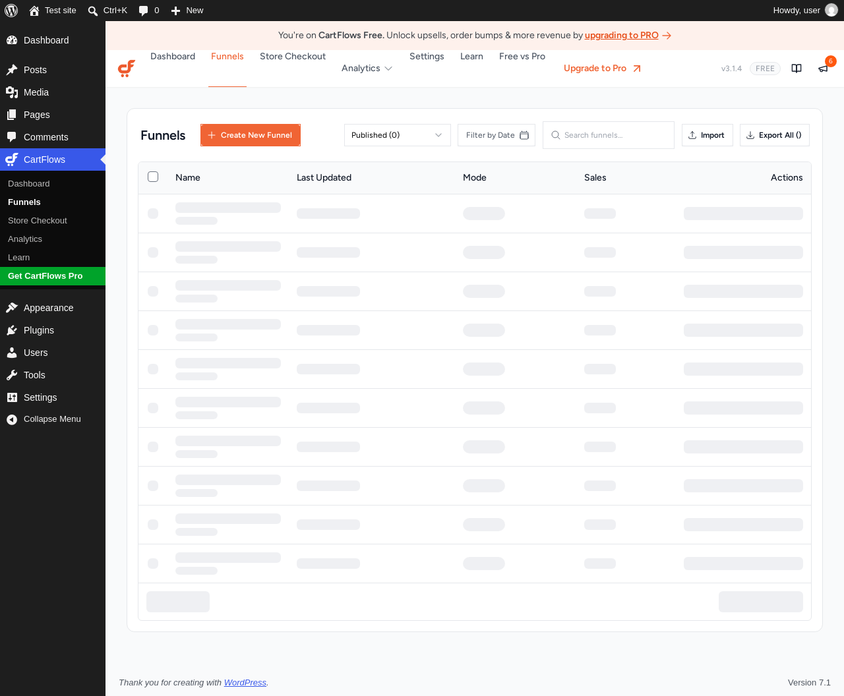Open Posts in the sidebar
Image resolution: width=844 pixels, height=696 pixels.
pos(53,70)
